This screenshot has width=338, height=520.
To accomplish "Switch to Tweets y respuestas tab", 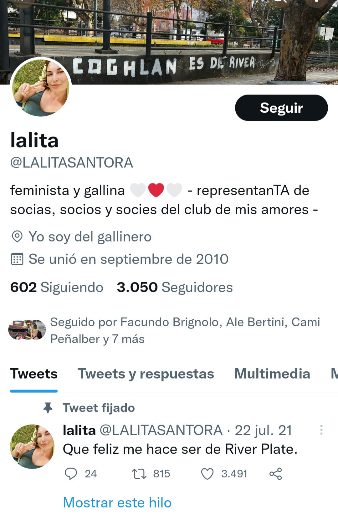I will coord(146,374).
